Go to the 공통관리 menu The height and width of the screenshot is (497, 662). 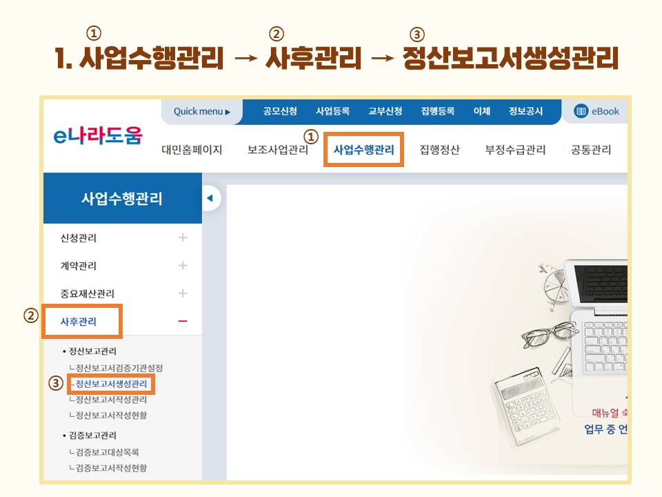591,150
